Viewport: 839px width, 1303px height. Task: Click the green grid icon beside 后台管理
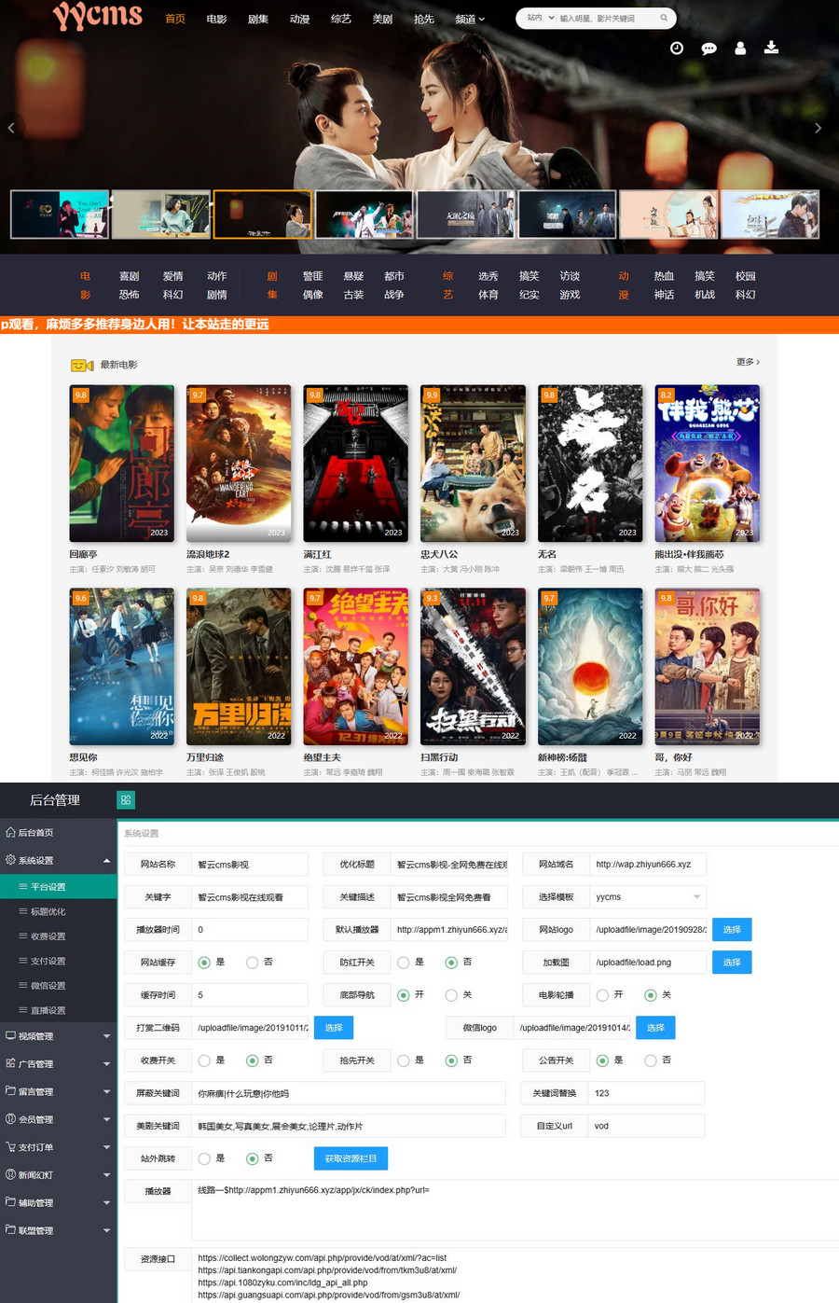[126, 799]
